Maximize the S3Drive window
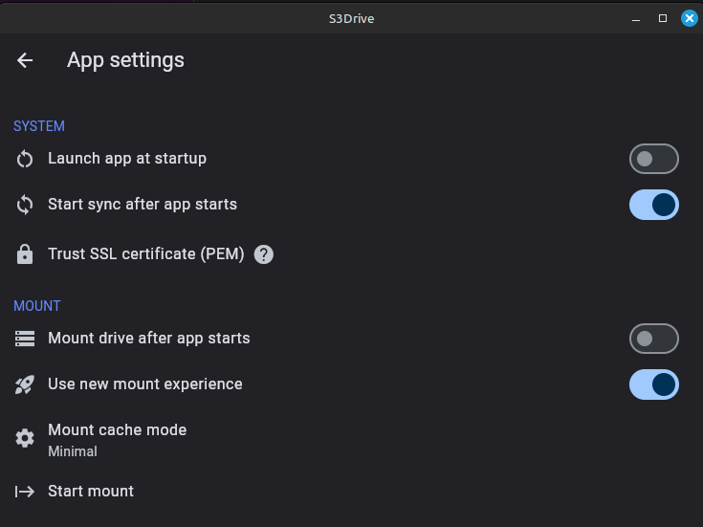The image size is (703, 527). point(663,18)
